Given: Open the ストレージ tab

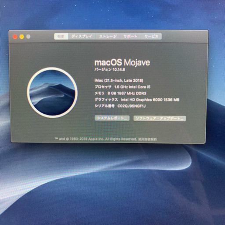Looking at the screenshot, I should pyautogui.click(x=108, y=36).
